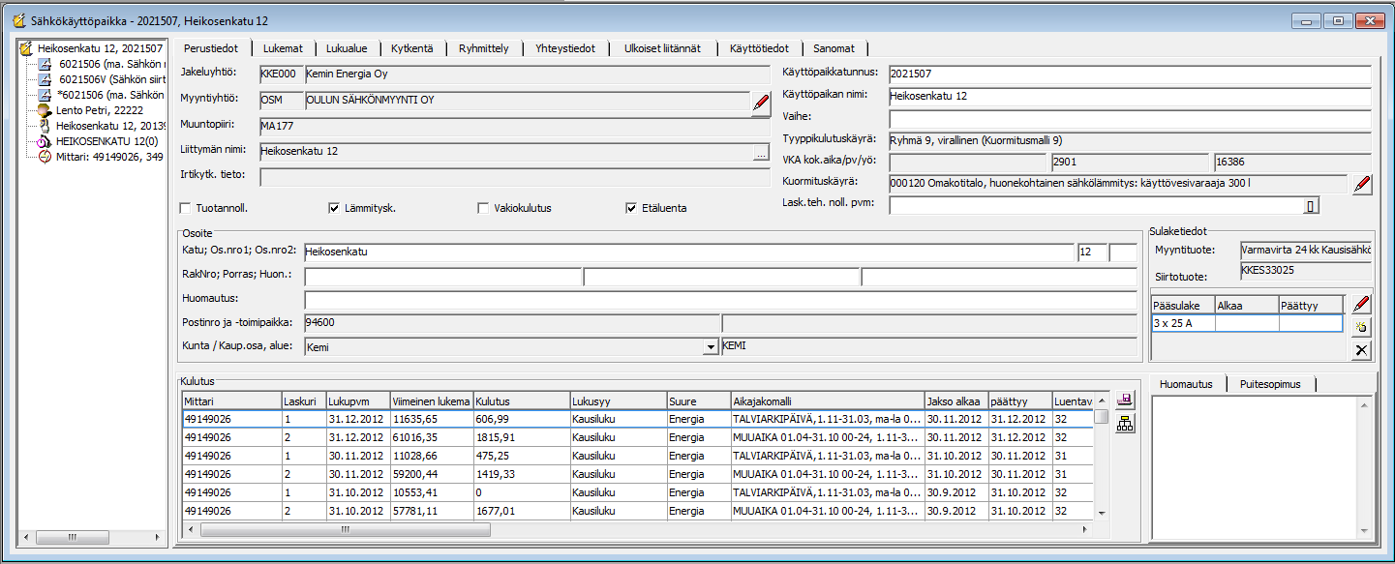Select tree item HEIKOSENKATU 12(0)
1395x564 pixels.
106,141
